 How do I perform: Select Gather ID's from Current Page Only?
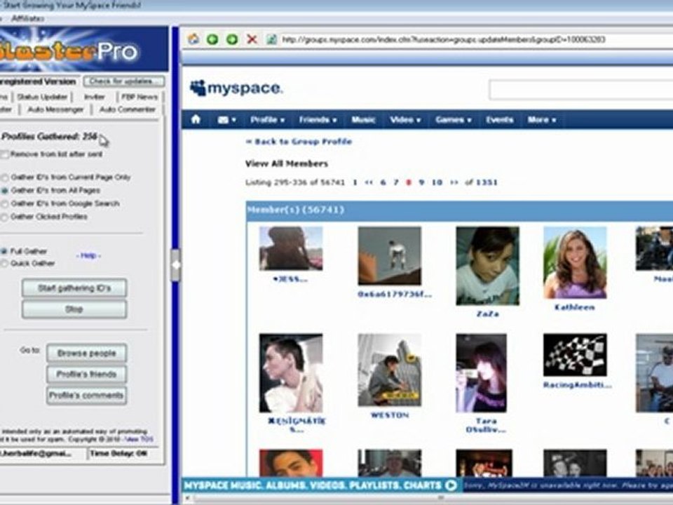[5, 177]
